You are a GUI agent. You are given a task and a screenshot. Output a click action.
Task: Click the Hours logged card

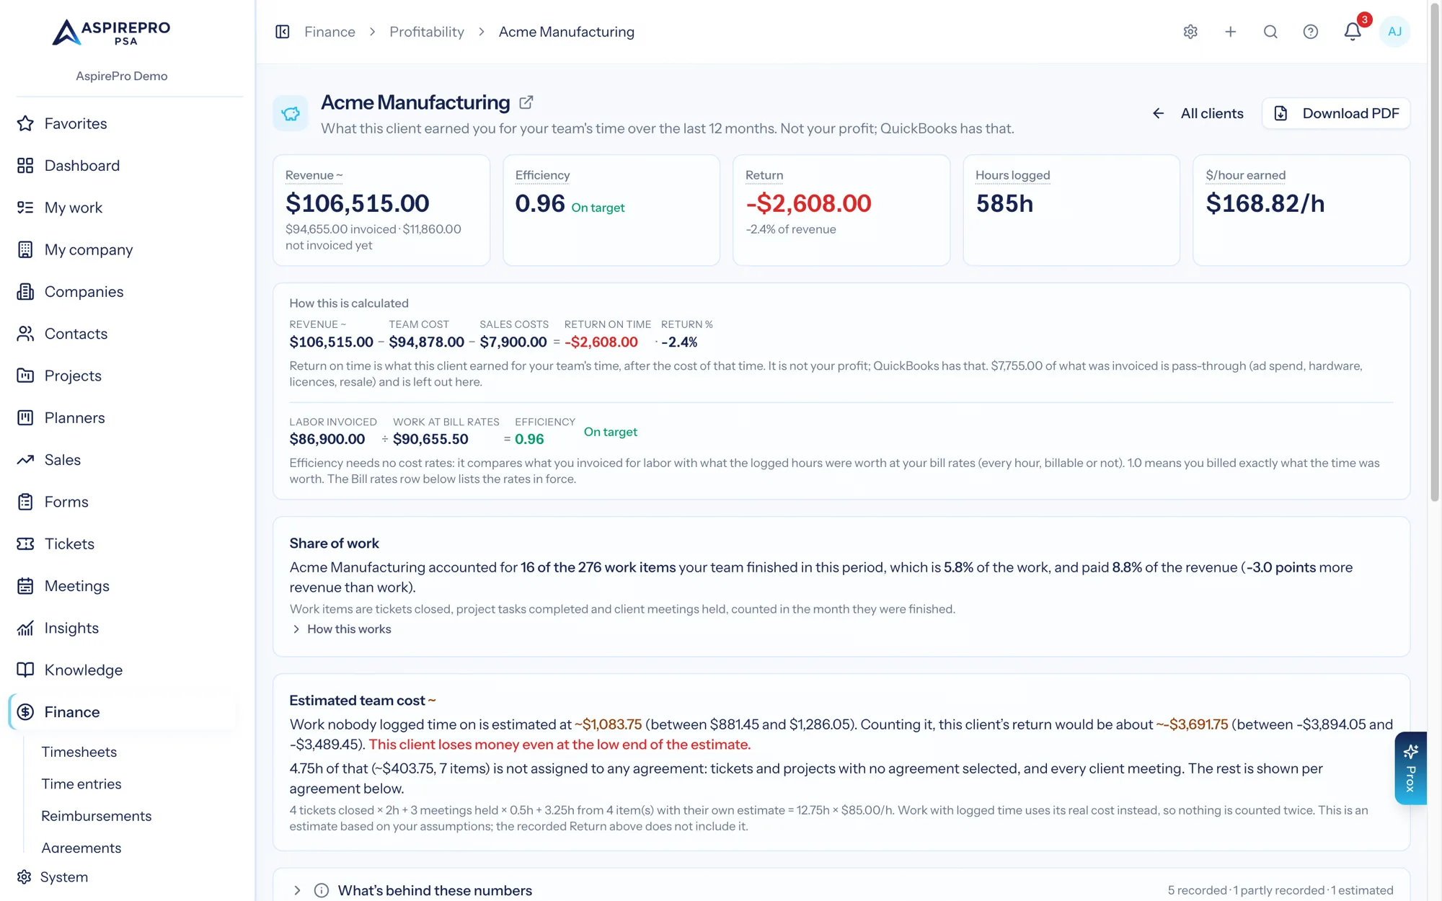click(1071, 210)
